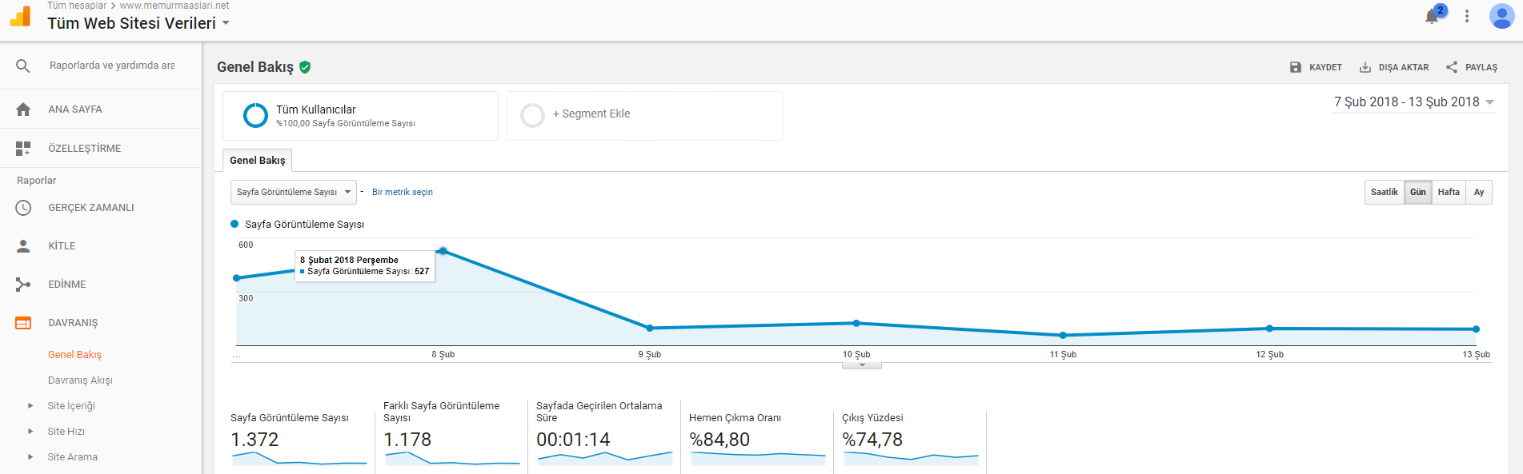Expand the Site İçeriği tree item
Screen dimensions: 1523x474
click(x=30, y=406)
